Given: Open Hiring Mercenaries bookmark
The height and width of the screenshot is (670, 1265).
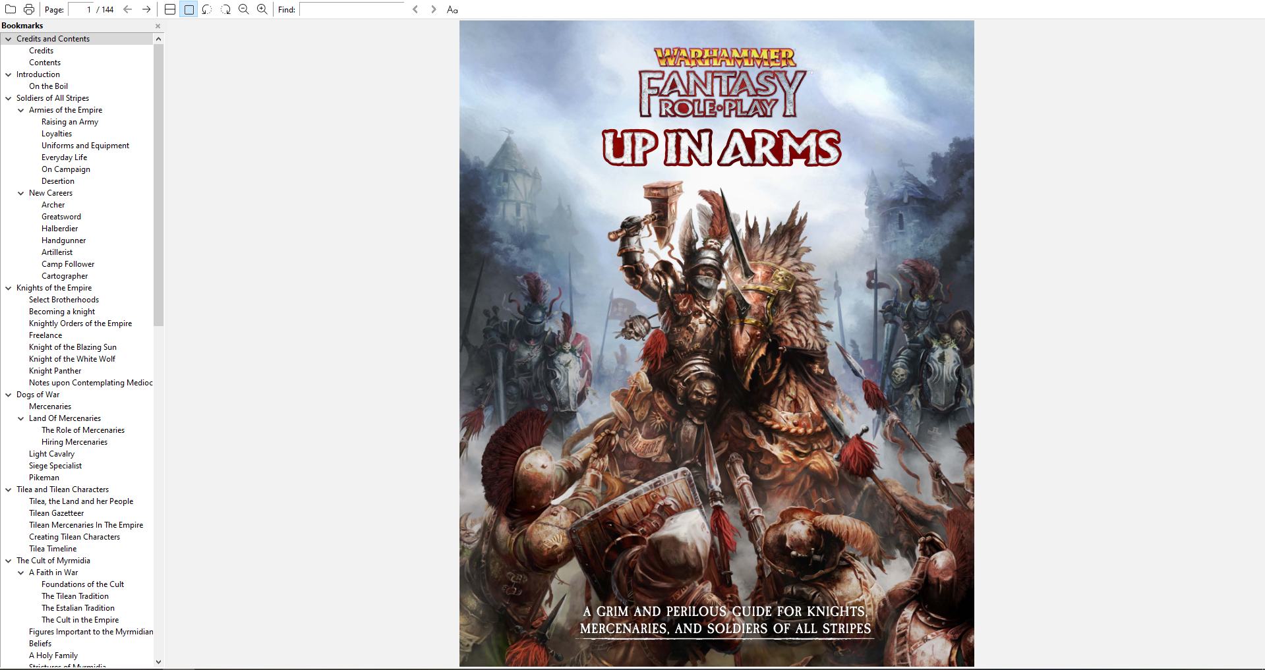Looking at the screenshot, I should 74,442.
